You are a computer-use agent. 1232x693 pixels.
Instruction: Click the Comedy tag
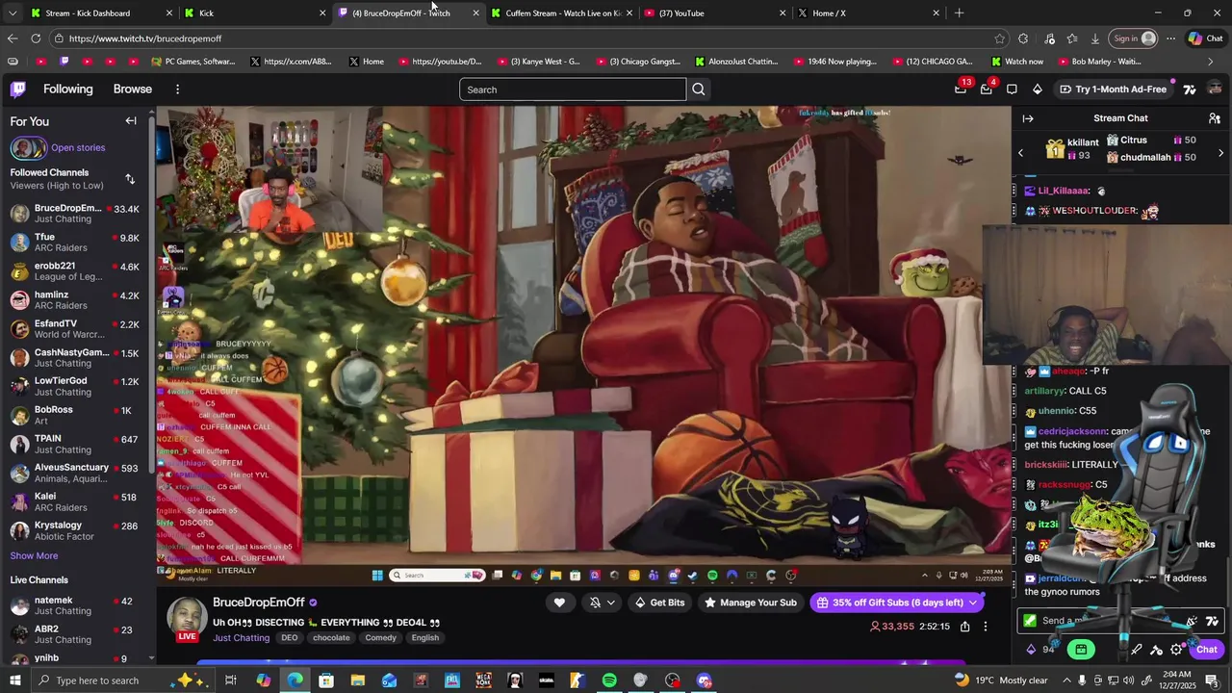(x=381, y=638)
